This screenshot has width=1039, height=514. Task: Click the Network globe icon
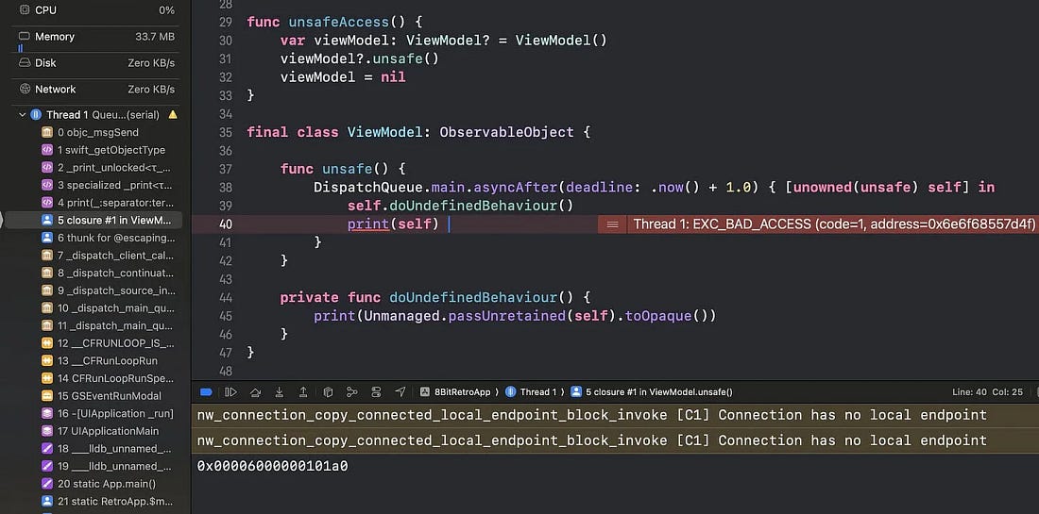[25, 89]
